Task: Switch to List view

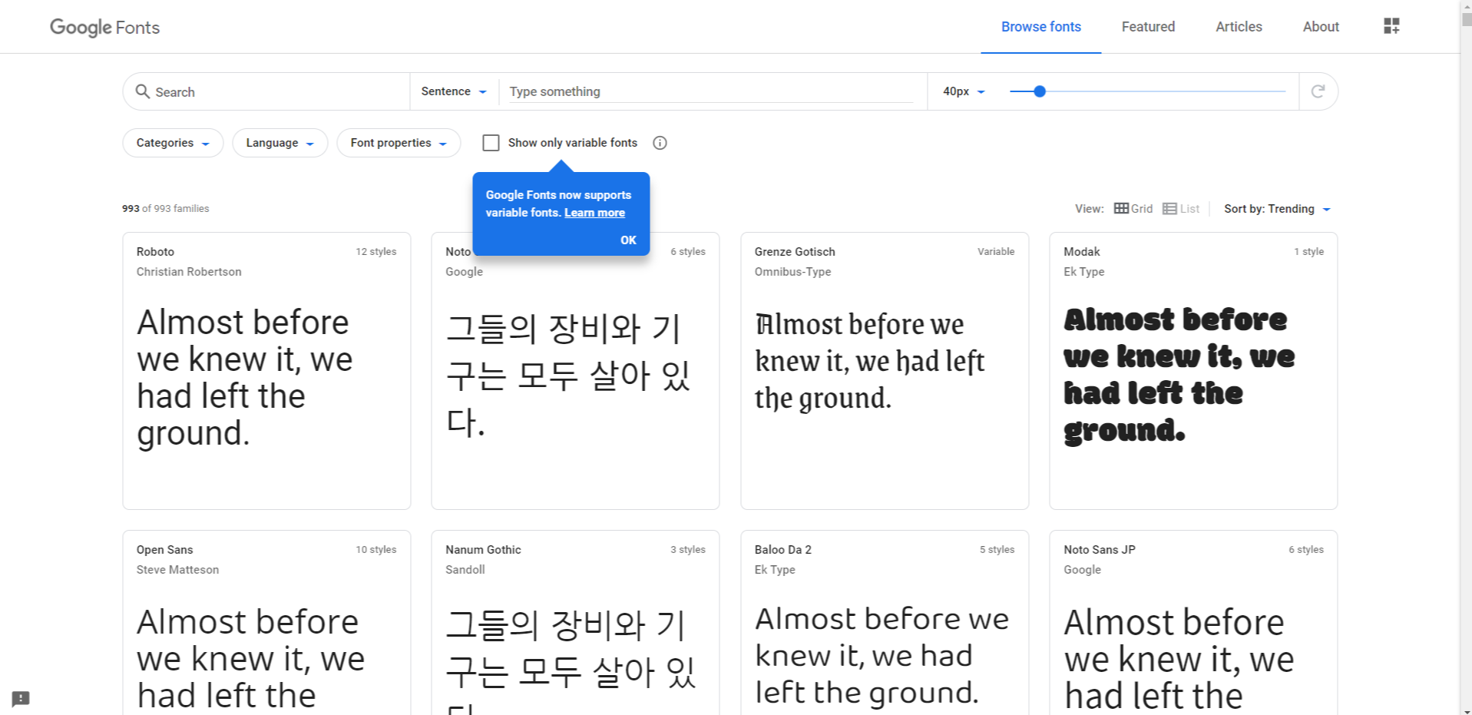Action: 1181,209
